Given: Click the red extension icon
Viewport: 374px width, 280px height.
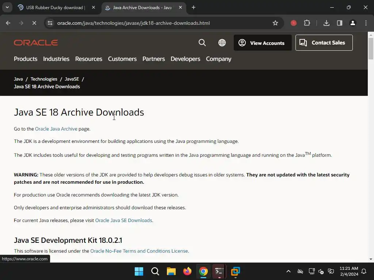Looking at the screenshot, I should [294, 23].
